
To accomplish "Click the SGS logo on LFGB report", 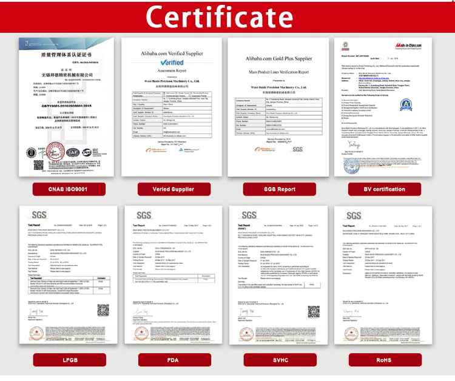I will click(x=39, y=215).
